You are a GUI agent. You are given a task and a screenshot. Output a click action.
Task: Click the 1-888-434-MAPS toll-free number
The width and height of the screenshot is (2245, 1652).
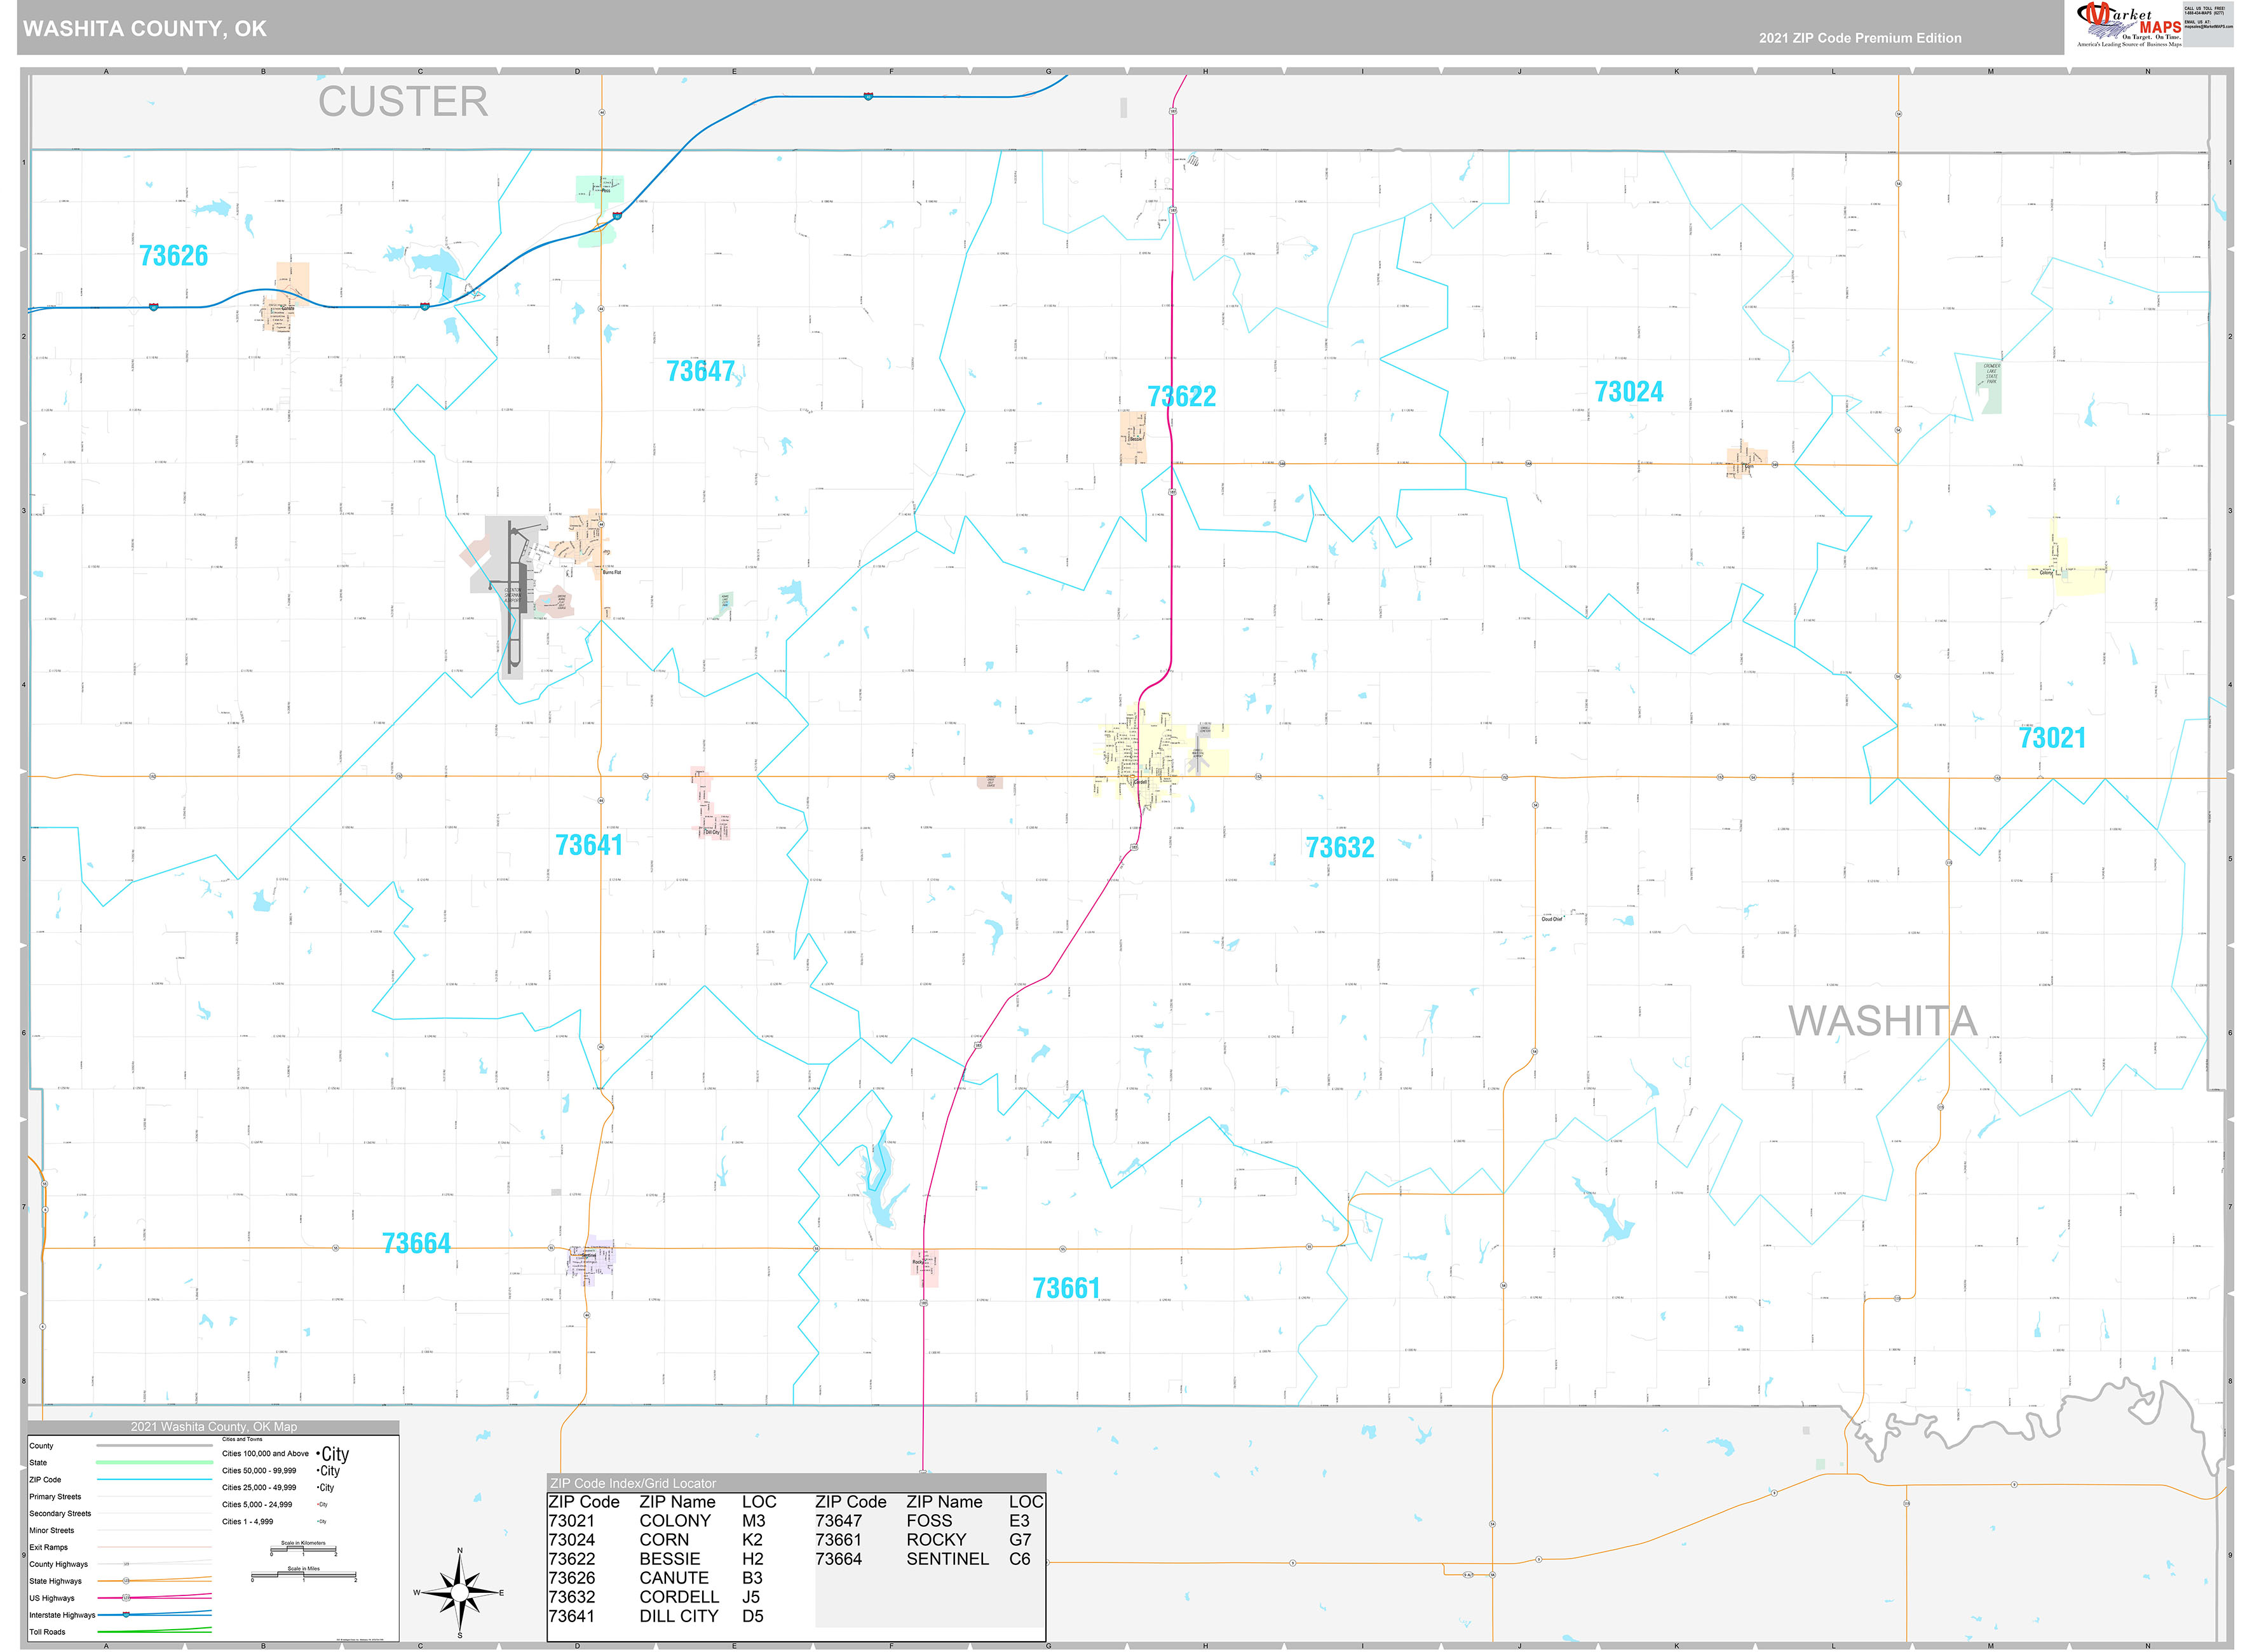(2205, 13)
